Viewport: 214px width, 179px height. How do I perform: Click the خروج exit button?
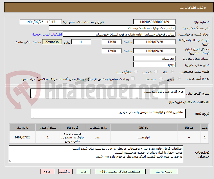point(47,171)
